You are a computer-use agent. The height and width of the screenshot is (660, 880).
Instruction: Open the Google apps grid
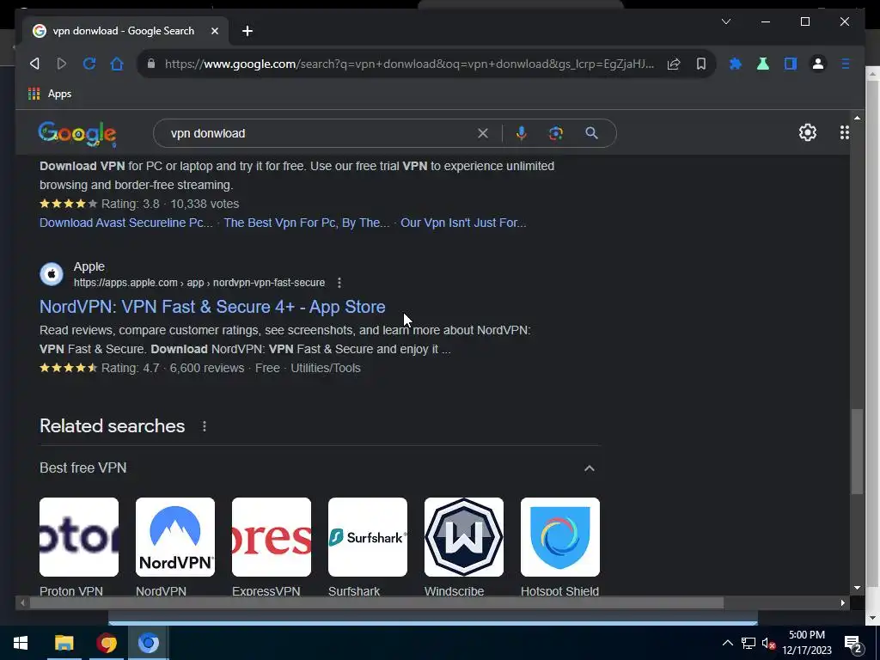coord(845,132)
